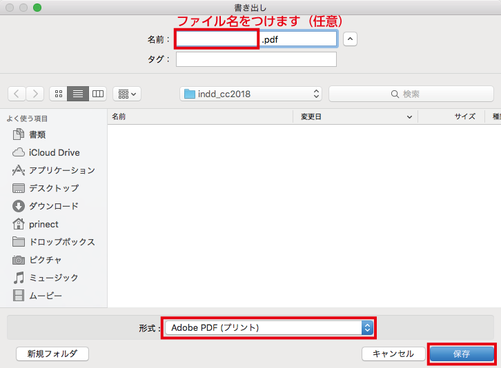Click the 名前 file name field
This screenshot has height=368, width=501.
217,39
